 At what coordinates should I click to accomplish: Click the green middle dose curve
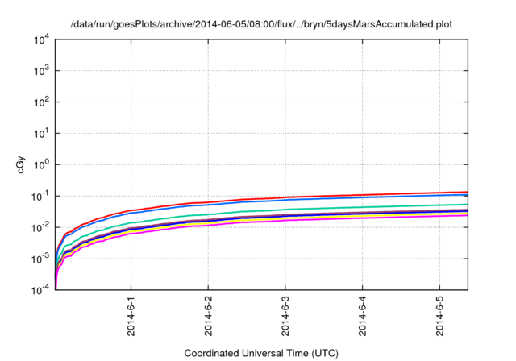click(285, 210)
